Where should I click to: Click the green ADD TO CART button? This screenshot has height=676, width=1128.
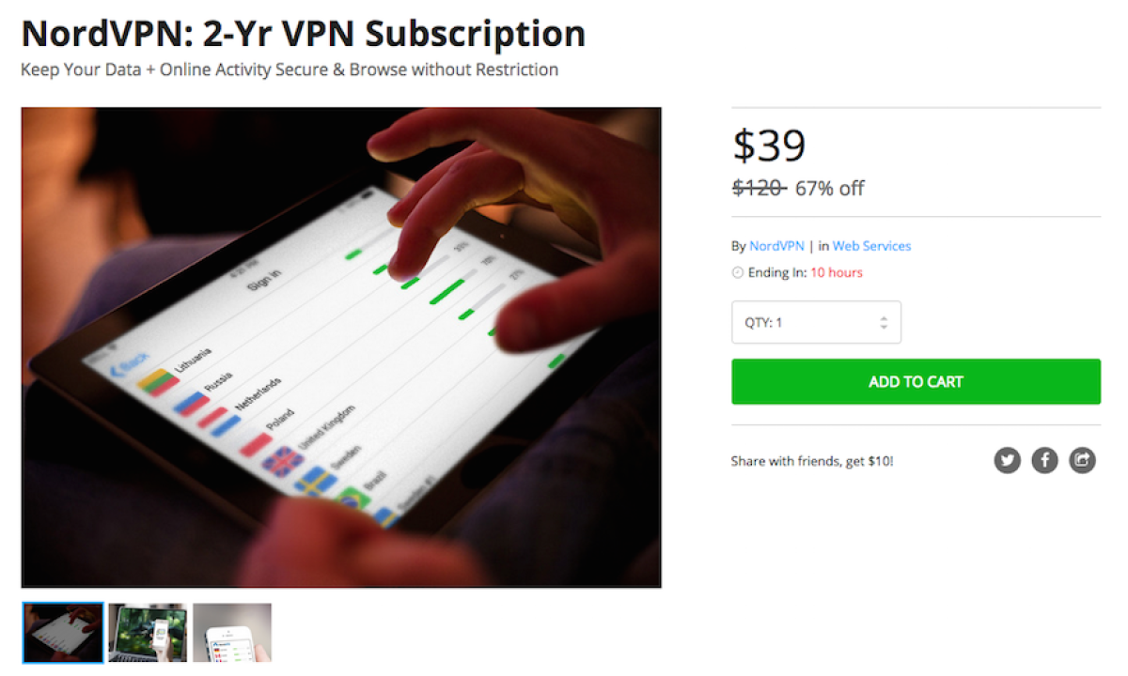(916, 382)
